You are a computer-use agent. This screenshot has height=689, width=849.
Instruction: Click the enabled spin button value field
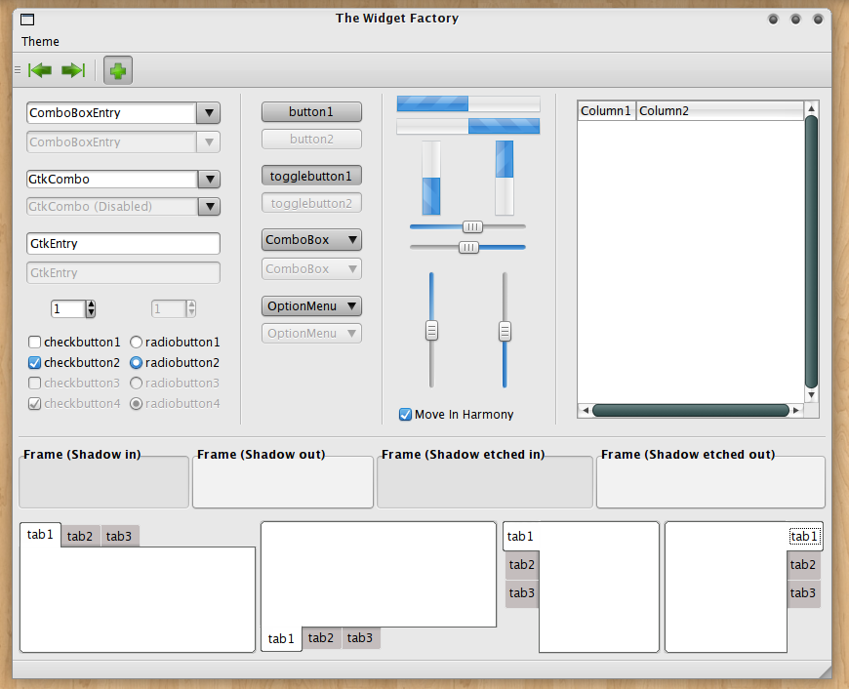point(68,309)
